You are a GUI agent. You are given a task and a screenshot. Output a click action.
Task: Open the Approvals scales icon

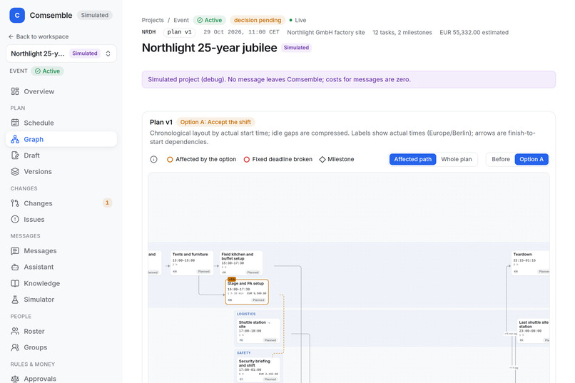(x=15, y=379)
